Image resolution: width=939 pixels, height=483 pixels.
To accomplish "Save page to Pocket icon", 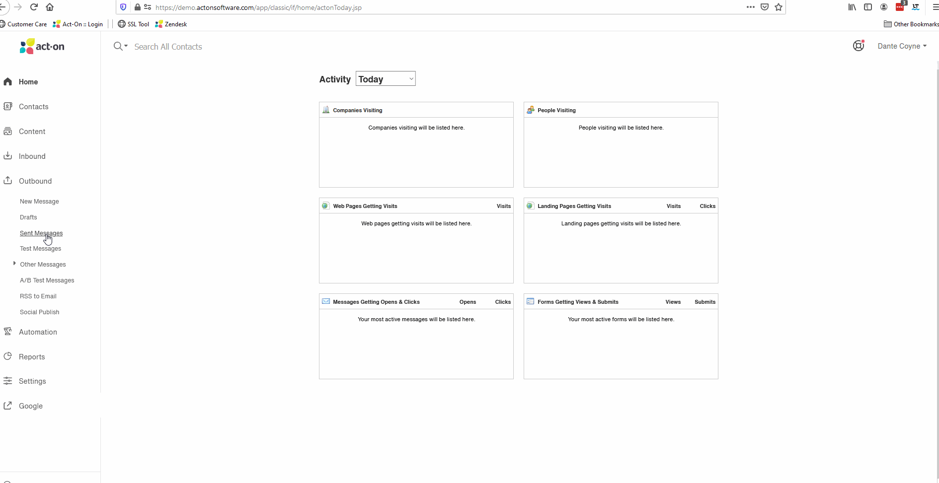I will [x=765, y=7].
